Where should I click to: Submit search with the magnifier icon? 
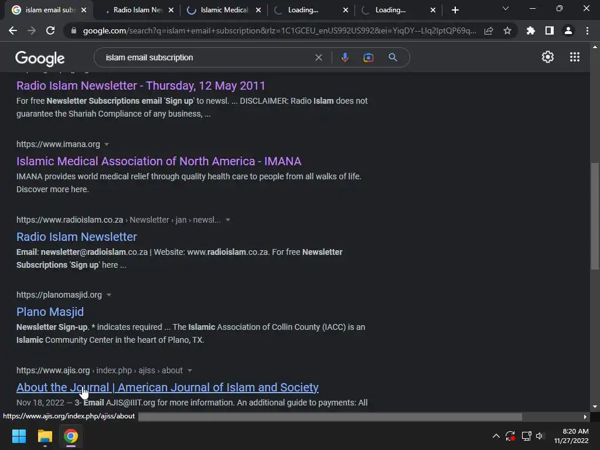[393, 57]
